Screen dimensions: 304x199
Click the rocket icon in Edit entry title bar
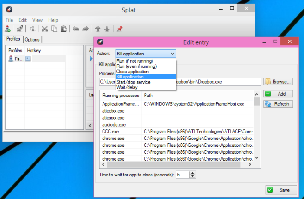coord(100,42)
